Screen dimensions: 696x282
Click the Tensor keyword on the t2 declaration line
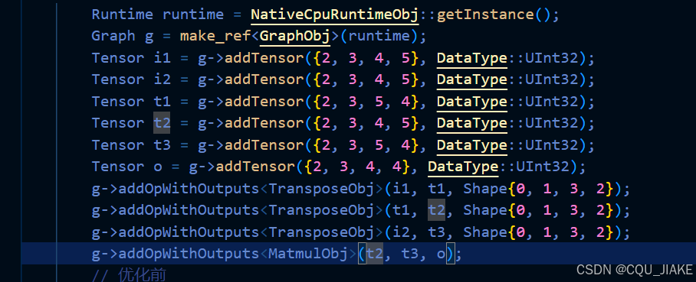118,123
